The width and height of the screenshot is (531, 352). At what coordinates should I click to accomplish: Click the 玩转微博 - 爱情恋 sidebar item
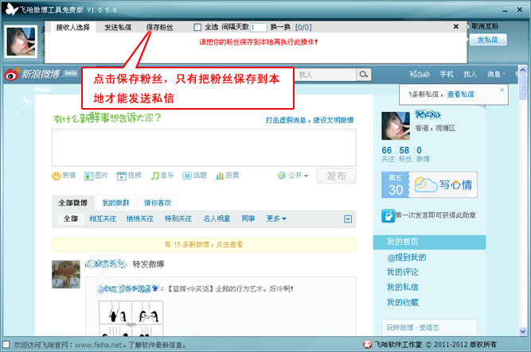413,327
